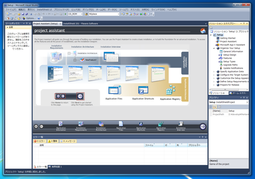This screenshot has height=179, width=255.
Task: Click the Undo icon in the toolbar
Action: 43,14
